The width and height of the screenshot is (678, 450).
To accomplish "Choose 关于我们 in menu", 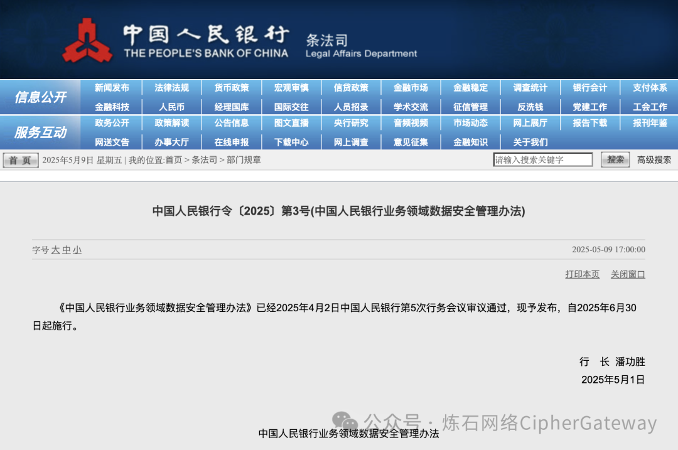I will [x=530, y=142].
